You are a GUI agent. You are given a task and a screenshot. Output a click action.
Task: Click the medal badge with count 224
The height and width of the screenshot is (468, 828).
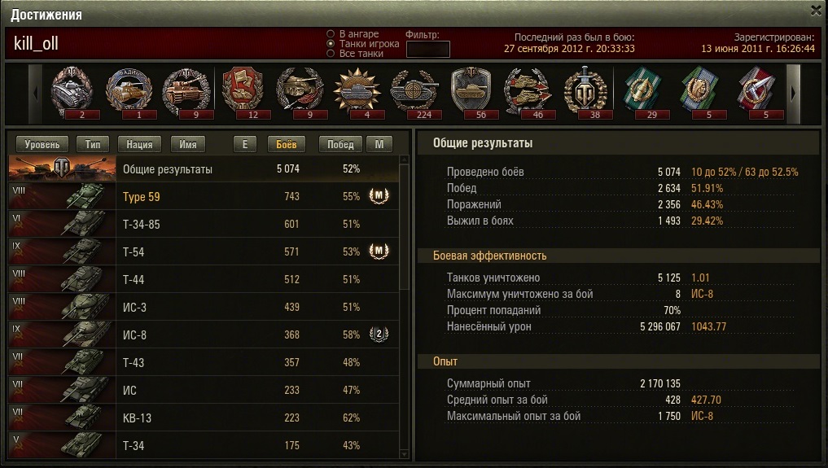[x=414, y=92]
